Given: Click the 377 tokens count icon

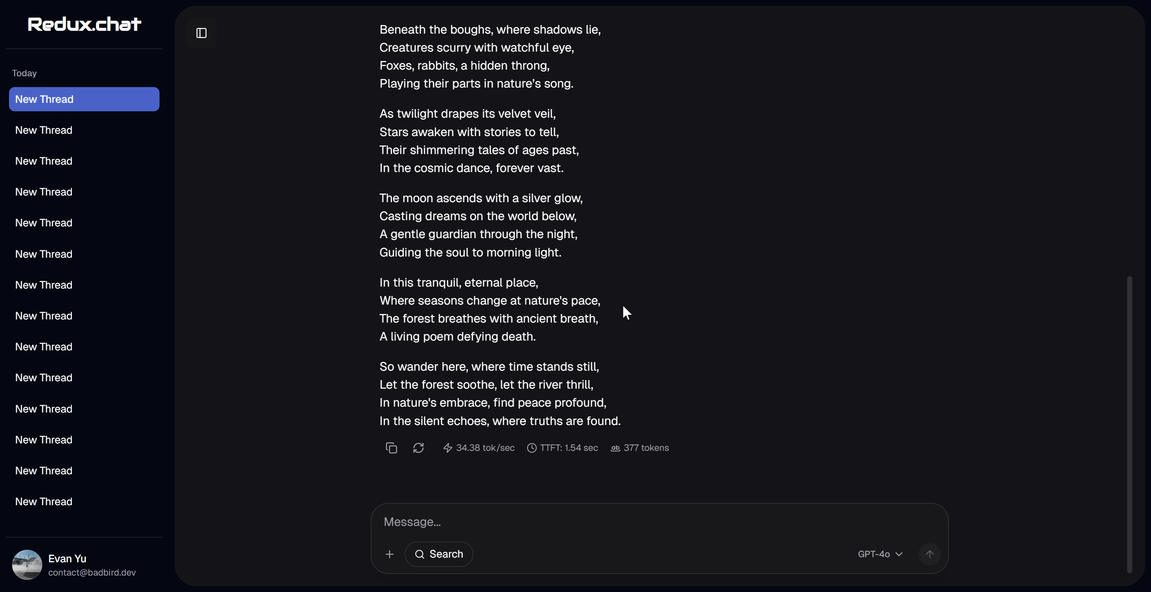Looking at the screenshot, I should coord(615,448).
